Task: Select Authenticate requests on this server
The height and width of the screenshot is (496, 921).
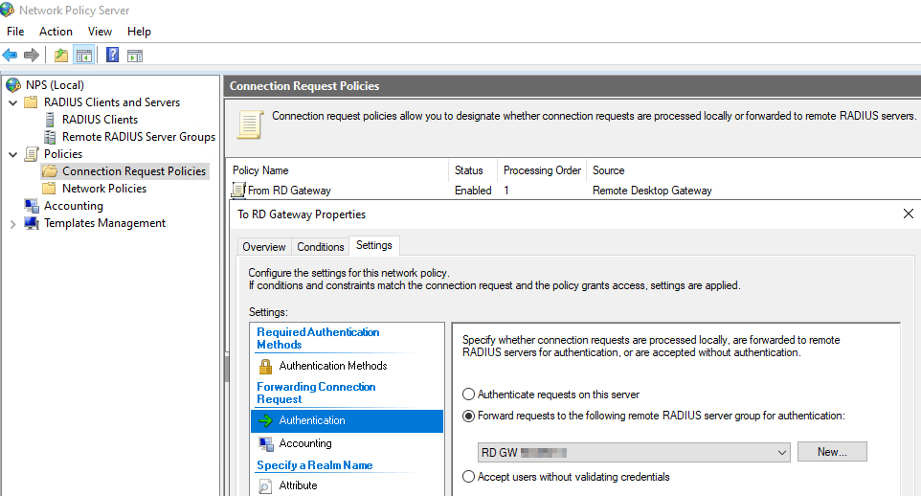Action: coord(468,395)
